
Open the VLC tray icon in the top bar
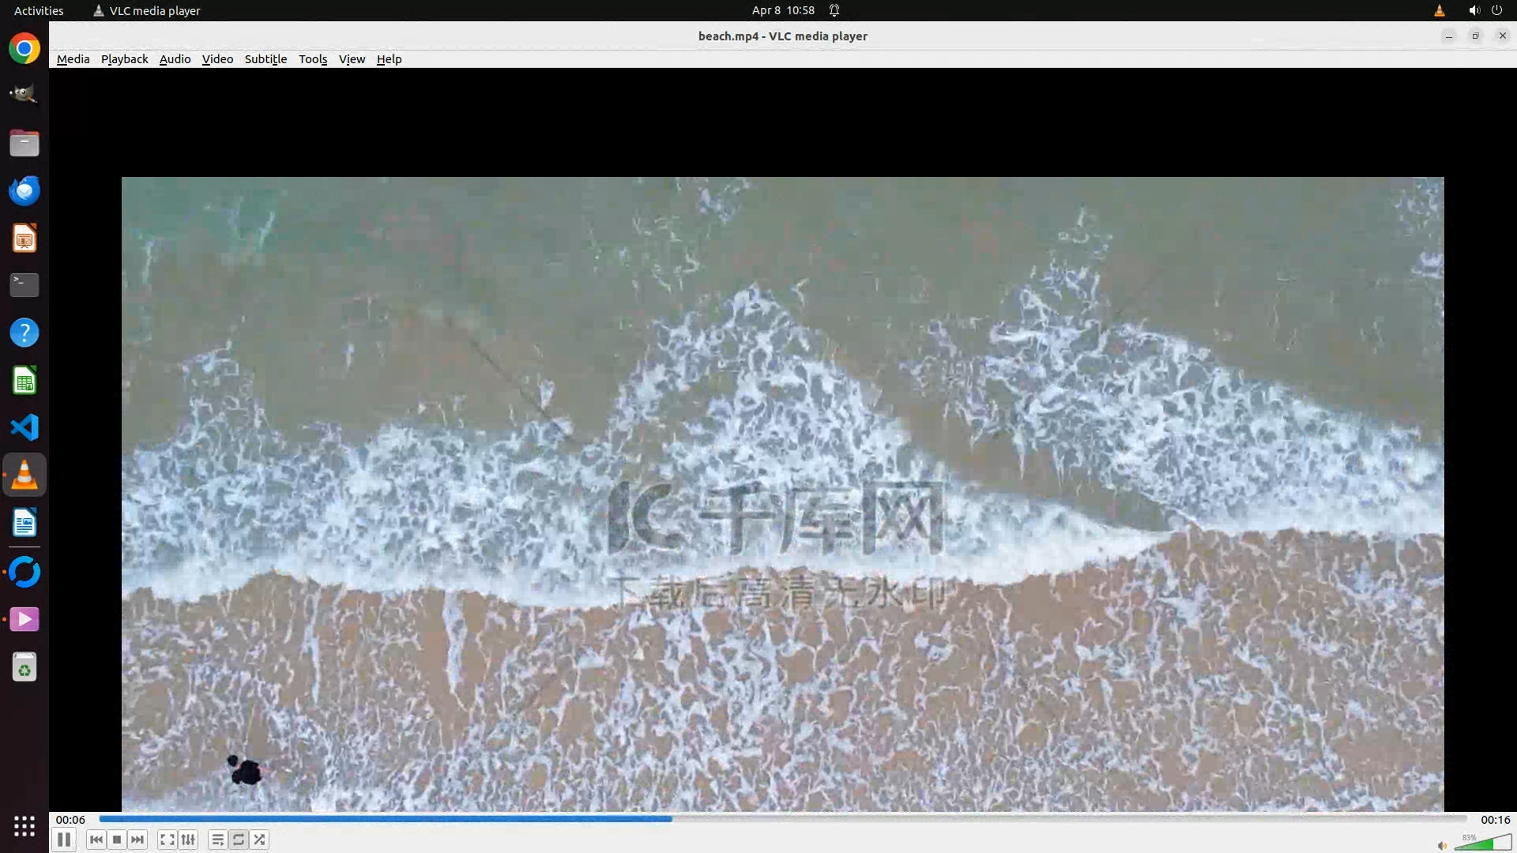point(1439,10)
